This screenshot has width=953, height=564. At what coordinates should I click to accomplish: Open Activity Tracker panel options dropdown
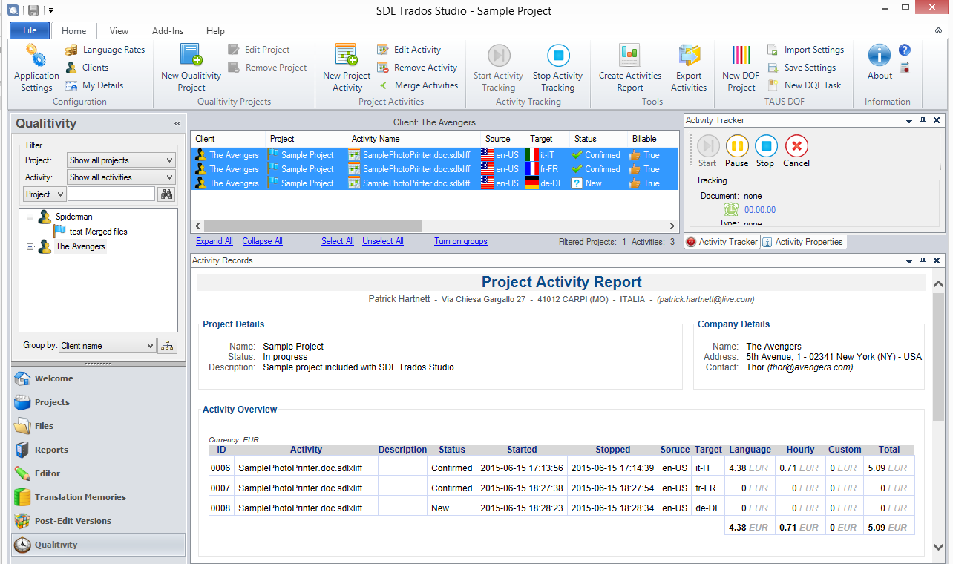pyautogui.click(x=909, y=120)
